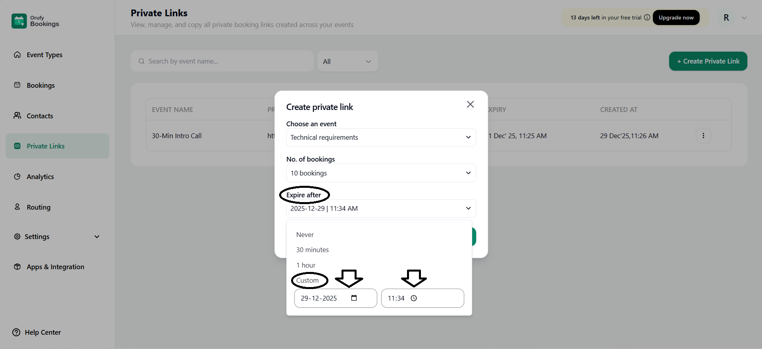Viewport: 762px width, 349px height.
Task: Click the clock icon in the time field
Action: [x=414, y=298]
